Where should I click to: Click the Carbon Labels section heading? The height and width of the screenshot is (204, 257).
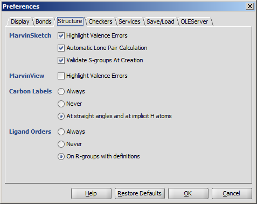pos(31,91)
